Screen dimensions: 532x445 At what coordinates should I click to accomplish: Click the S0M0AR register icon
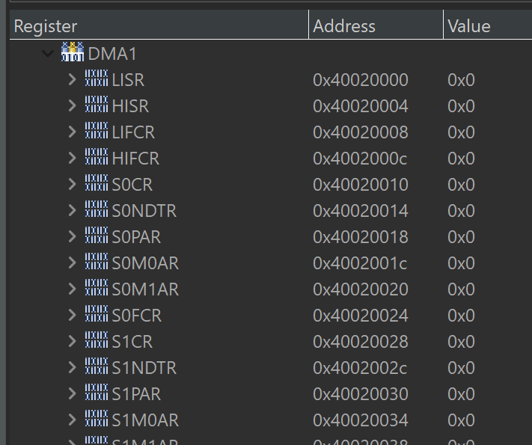tap(97, 261)
